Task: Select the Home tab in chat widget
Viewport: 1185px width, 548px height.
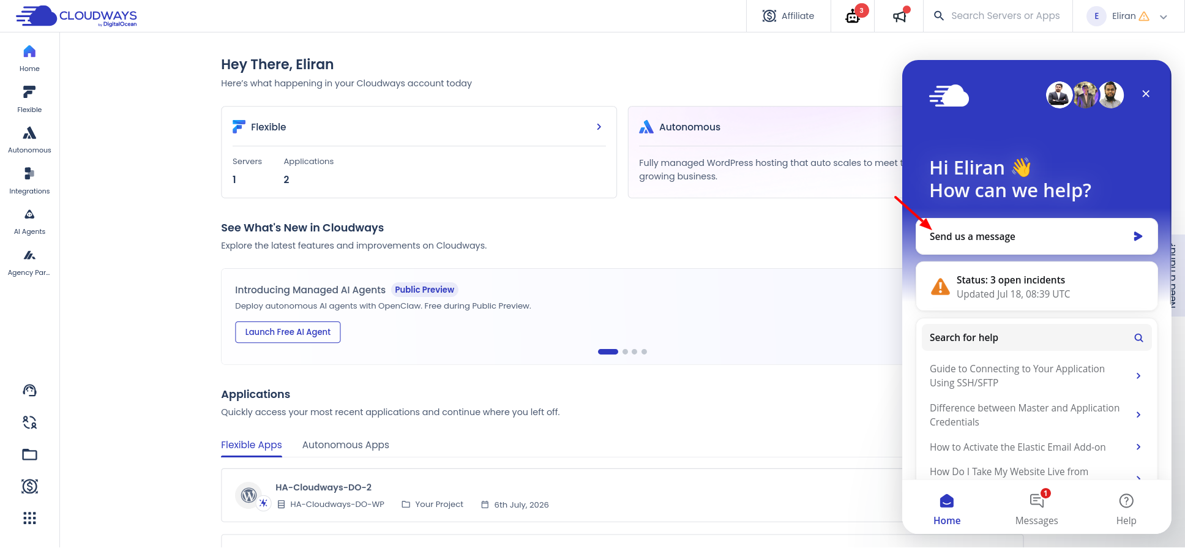Action: coord(947,509)
